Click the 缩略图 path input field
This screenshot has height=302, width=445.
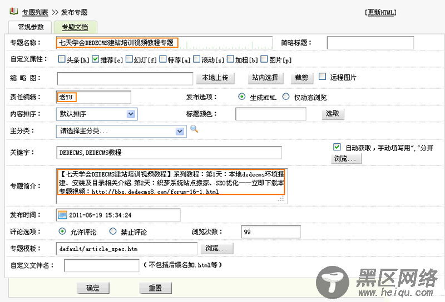click(125, 78)
